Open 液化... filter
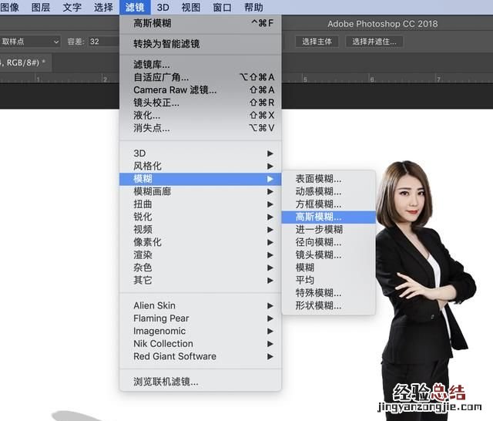 click(x=200, y=115)
